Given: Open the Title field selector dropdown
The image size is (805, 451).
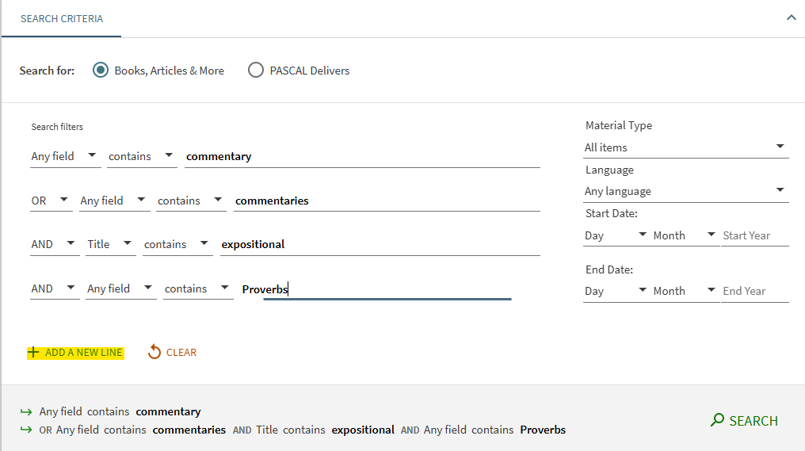Looking at the screenshot, I should click(x=110, y=244).
